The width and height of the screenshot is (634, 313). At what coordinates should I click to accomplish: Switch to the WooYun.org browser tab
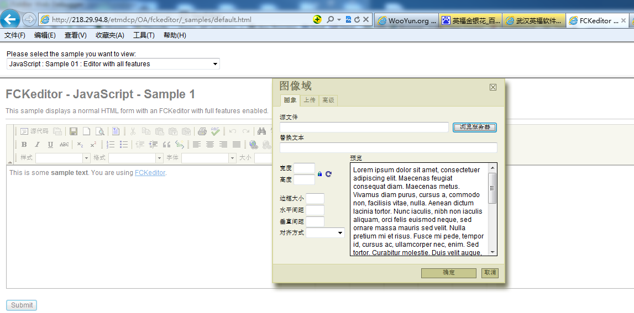pos(407,20)
